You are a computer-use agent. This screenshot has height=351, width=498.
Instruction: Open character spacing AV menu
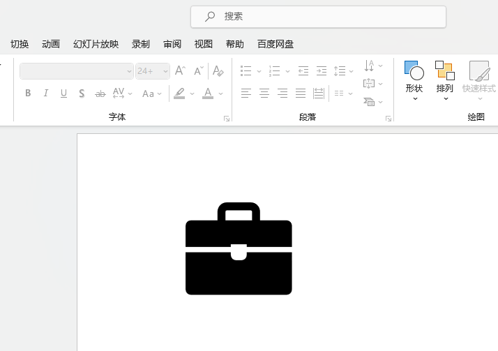[x=122, y=94]
